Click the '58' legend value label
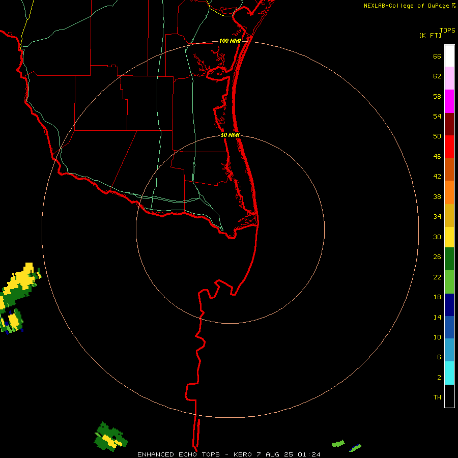 [437, 96]
